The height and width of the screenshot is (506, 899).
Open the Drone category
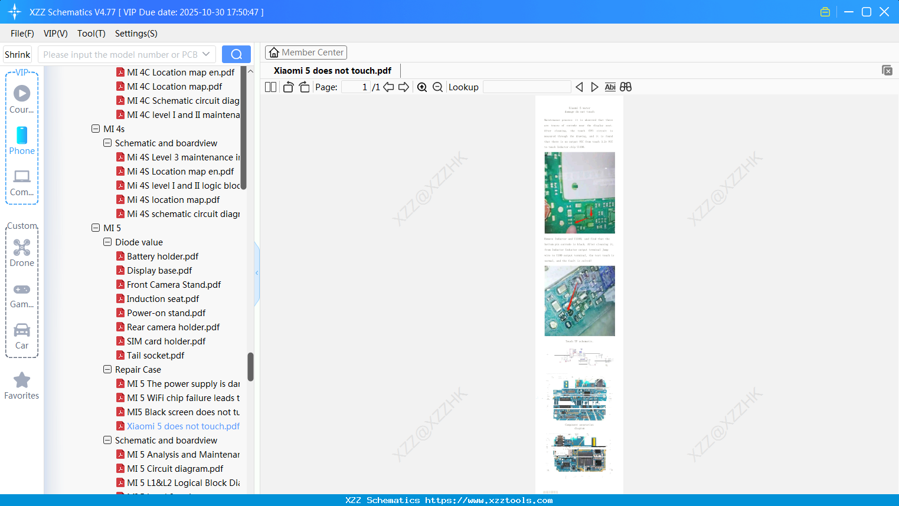point(22,253)
